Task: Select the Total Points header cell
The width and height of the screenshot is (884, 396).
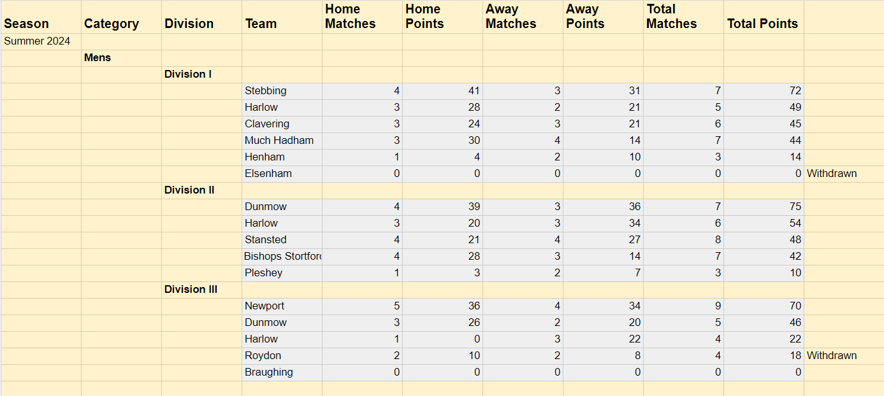Action: pos(764,17)
